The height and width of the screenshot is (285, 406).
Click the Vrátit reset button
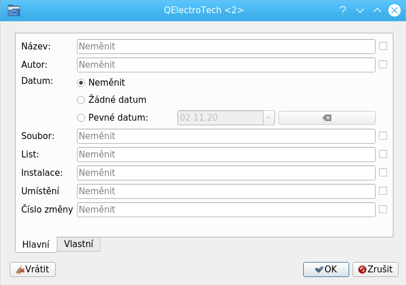(x=33, y=269)
